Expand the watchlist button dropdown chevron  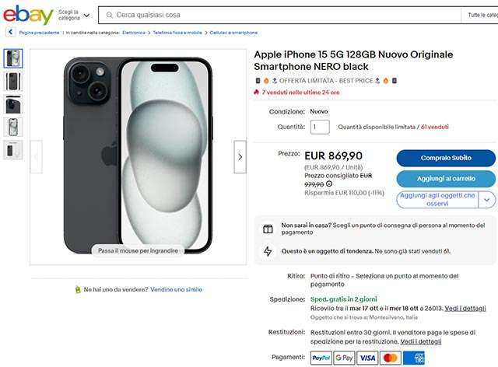coord(487,200)
